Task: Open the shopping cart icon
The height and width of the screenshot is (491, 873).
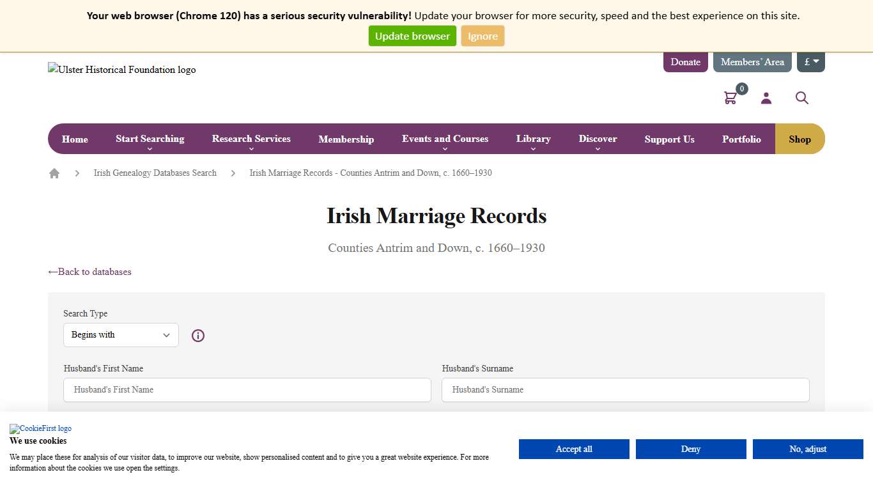Action: pyautogui.click(x=730, y=97)
